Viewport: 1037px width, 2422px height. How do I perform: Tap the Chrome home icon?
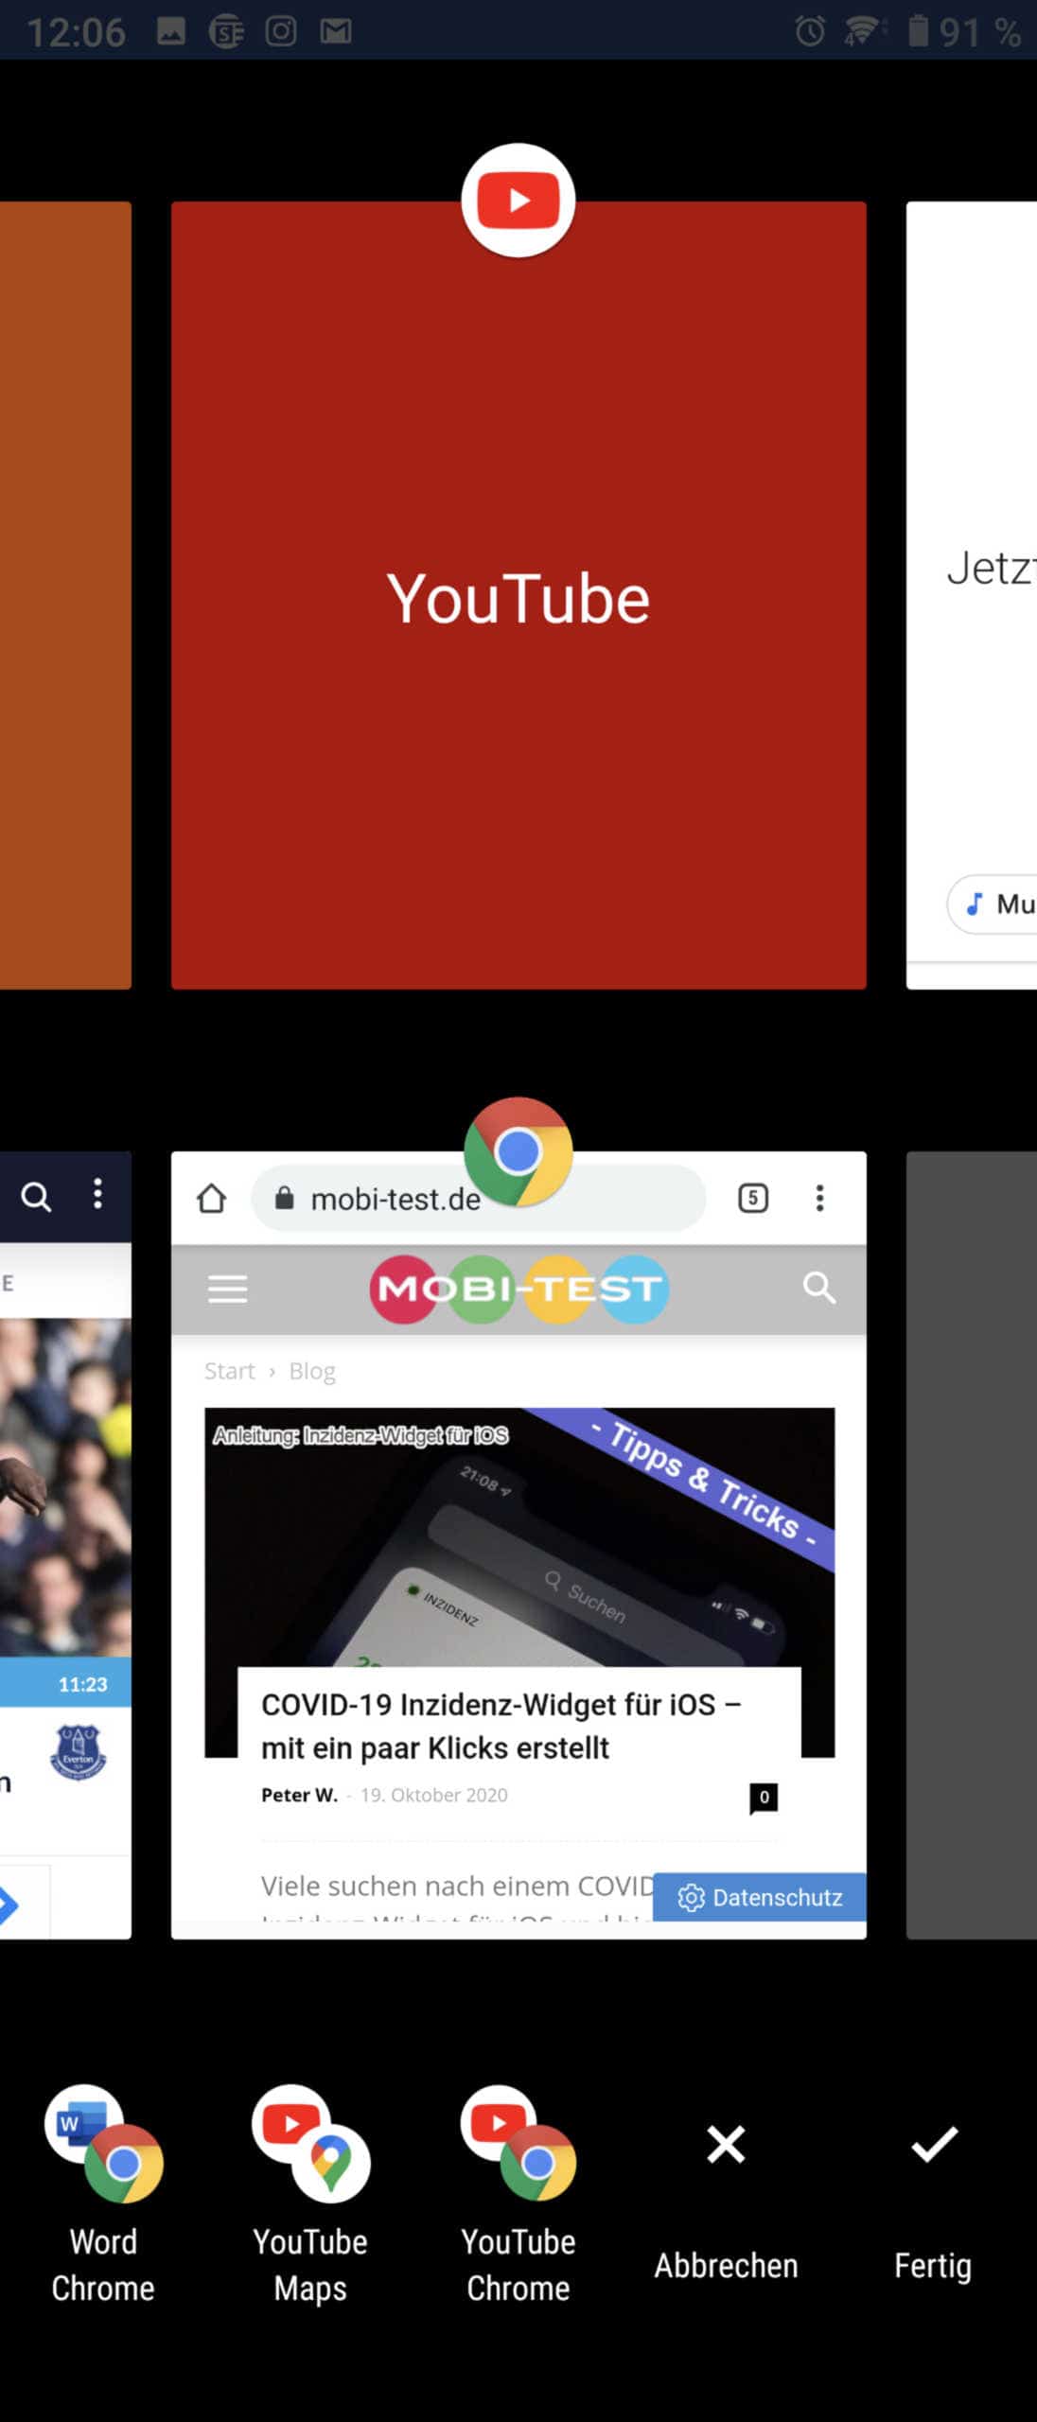[212, 1199]
